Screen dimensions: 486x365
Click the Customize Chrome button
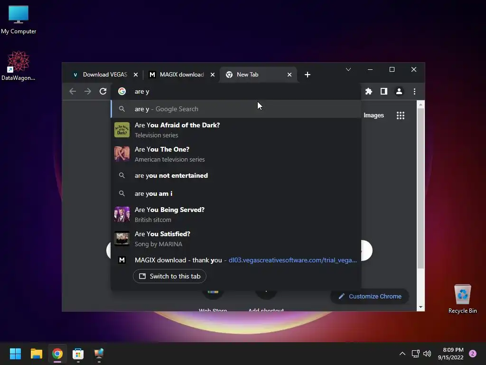(370, 297)
